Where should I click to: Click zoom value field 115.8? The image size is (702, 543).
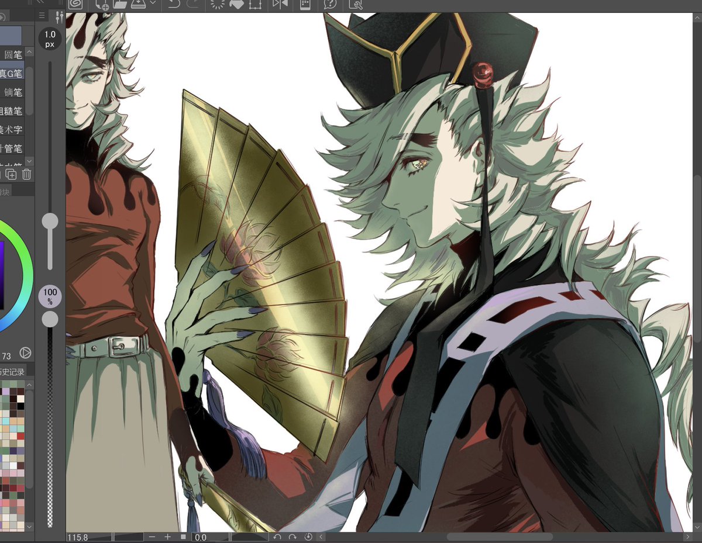point(88,537)
